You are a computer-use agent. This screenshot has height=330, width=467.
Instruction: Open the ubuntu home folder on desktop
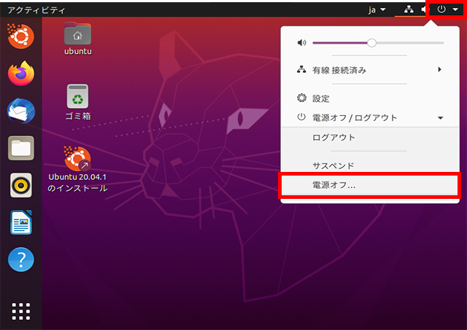point(78,39)
